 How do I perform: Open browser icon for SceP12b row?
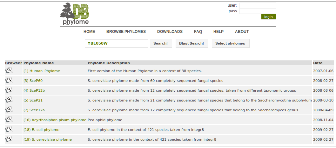pos(9,90)
